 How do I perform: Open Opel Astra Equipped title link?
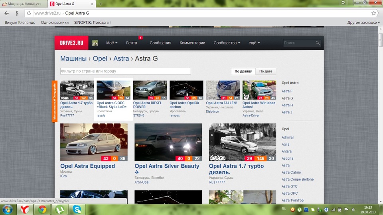(x=87, y=166)
